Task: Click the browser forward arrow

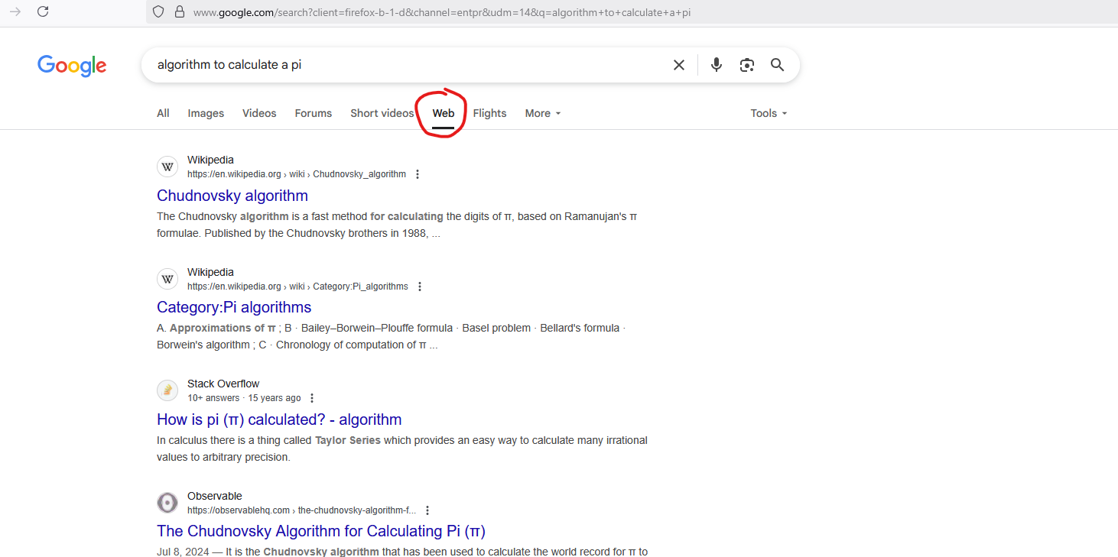Action: coord(15,11)
